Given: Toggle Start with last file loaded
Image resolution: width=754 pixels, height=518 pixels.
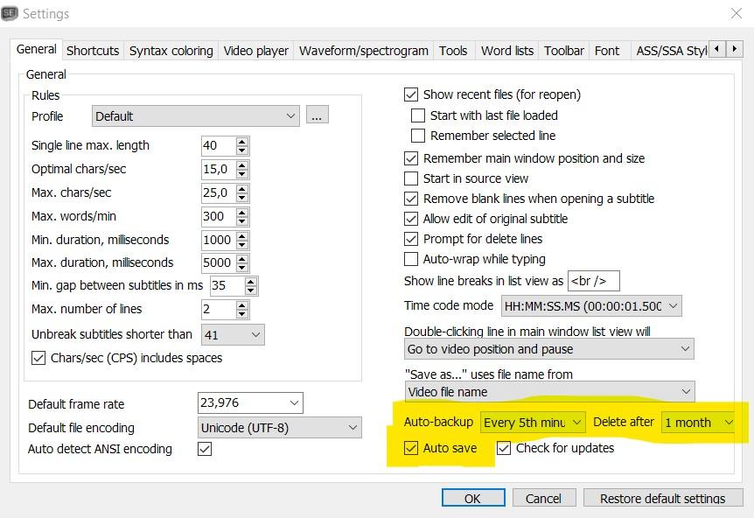Looking at the screenshot, I should 418,115.
